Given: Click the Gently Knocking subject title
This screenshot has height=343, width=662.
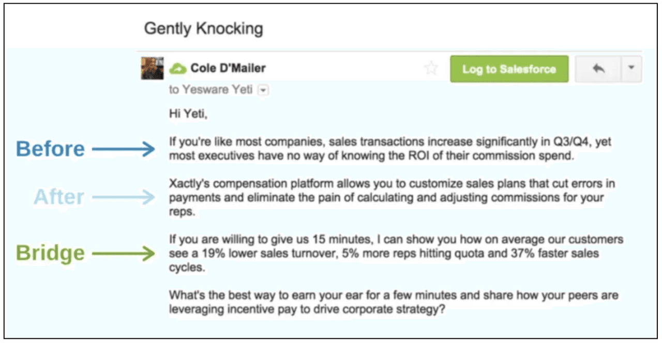Looking at the screenshot, I should pyautogui.click(x=203, y=28).
